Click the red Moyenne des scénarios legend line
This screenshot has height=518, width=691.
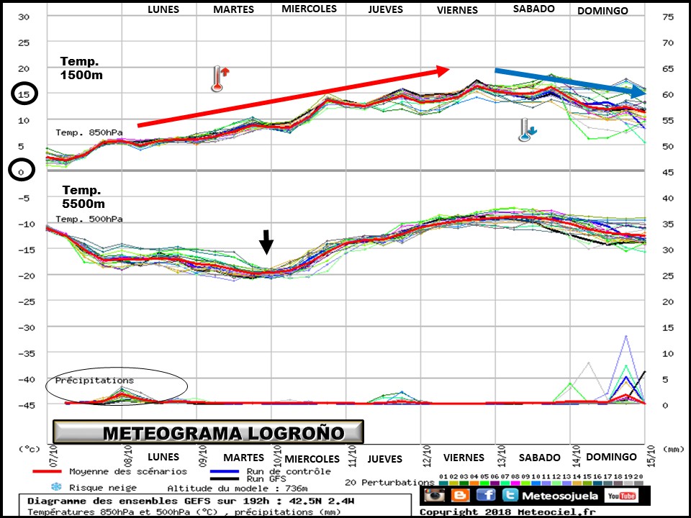(x=48, y=472)
